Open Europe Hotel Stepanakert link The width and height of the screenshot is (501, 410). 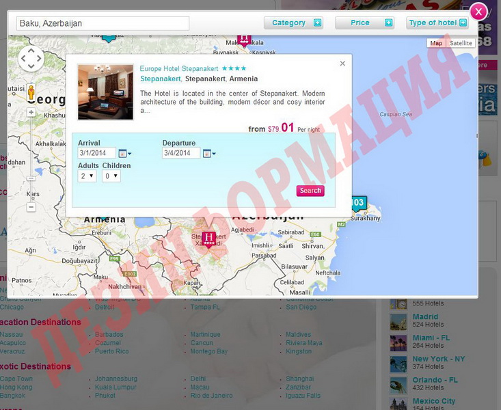pyautogui.click(x=179, y=68)
